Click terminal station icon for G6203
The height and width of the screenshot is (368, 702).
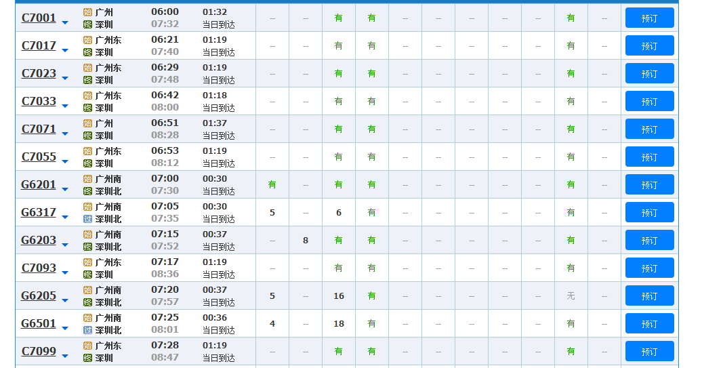(88, 246)
